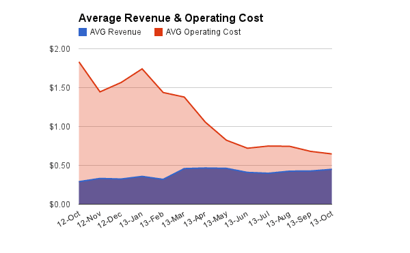Click the 13-Aug x-axis label
Viewport: 410px width, 253px height.
tap(279, 220)
